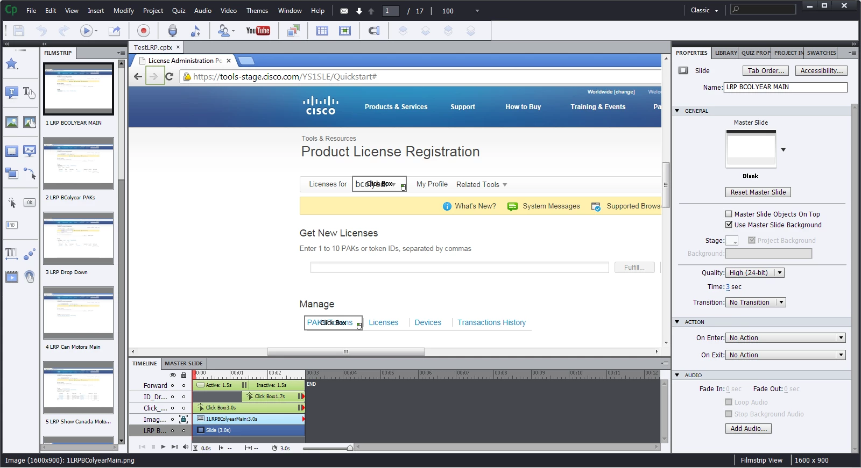
Task: Open the Transition dropdown
Action: pyautogui.click(x=756, y=302)
